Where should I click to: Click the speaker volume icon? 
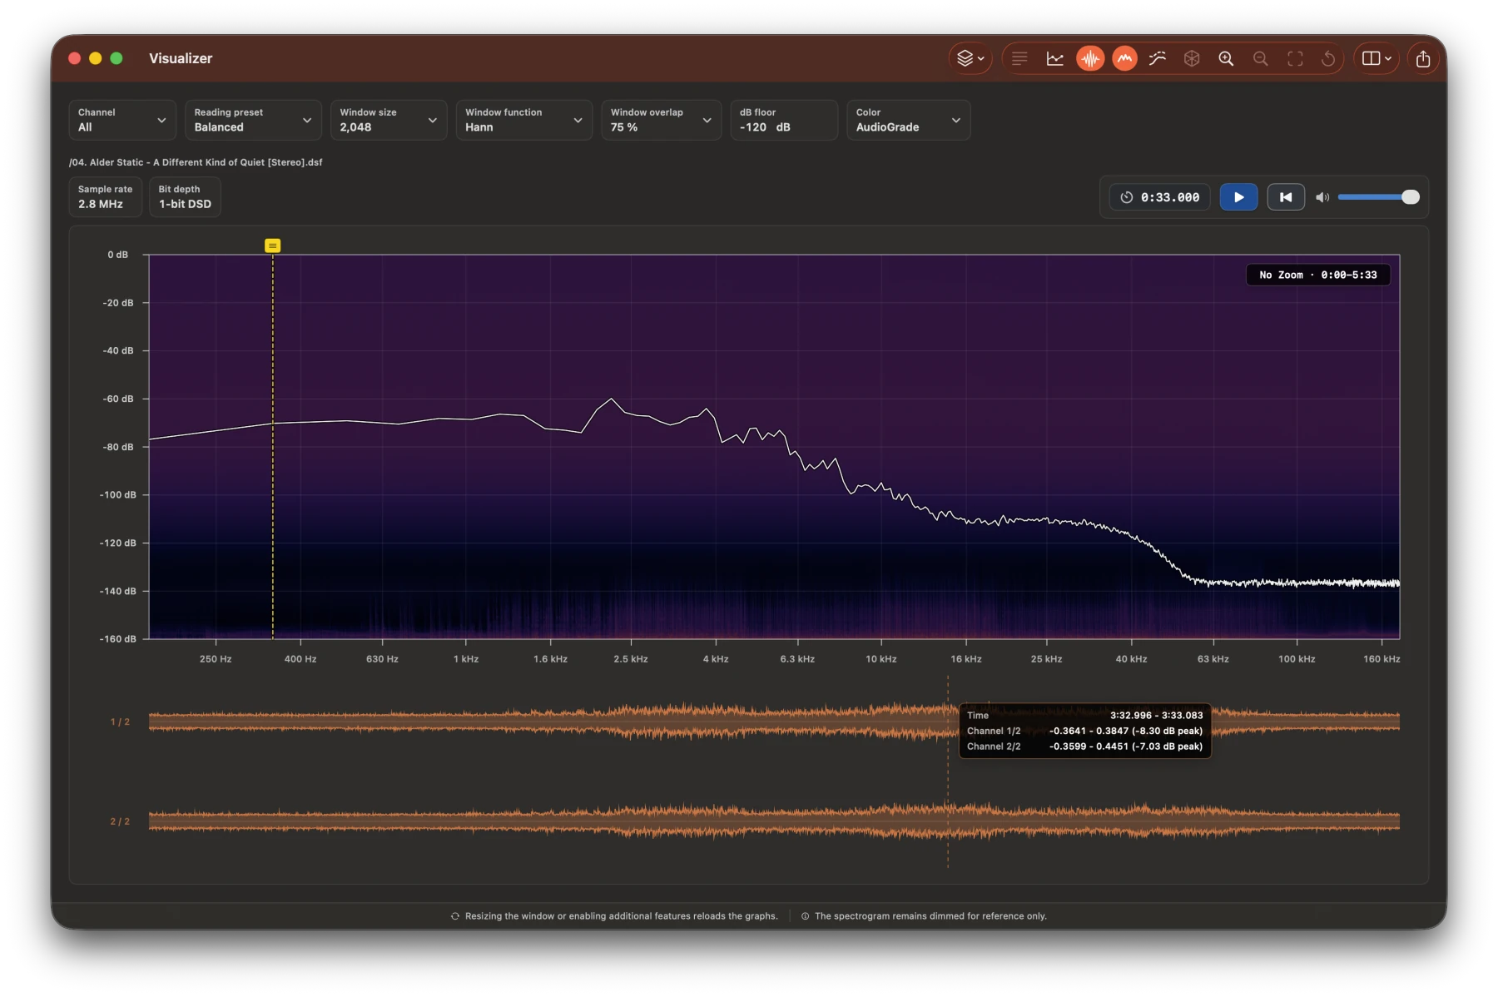(x=1322, y=197)
